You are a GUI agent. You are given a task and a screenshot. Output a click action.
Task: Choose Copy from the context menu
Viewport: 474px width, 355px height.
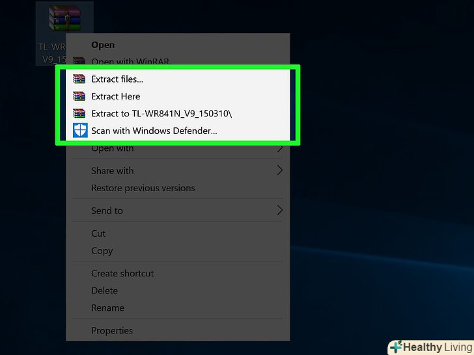pyautogui.click(x=178, y=250)
